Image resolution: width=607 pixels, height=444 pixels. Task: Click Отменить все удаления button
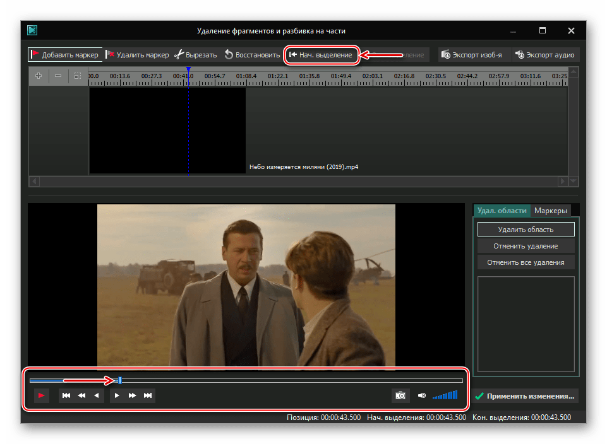[526, 262]
